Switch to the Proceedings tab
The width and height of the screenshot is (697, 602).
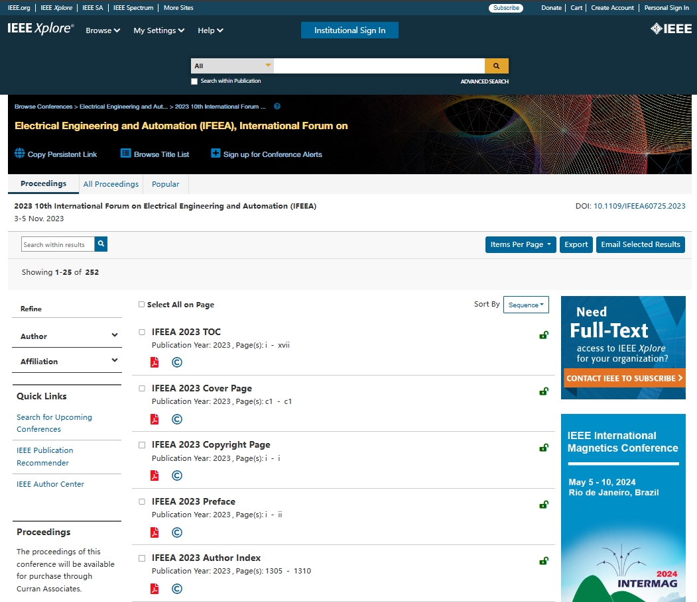pyautogui.click(x=43, y=183)
